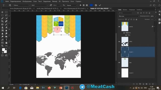Open the Файл menu
The width and height of the screenshot is (161, 90).
(x=7, y=1)
